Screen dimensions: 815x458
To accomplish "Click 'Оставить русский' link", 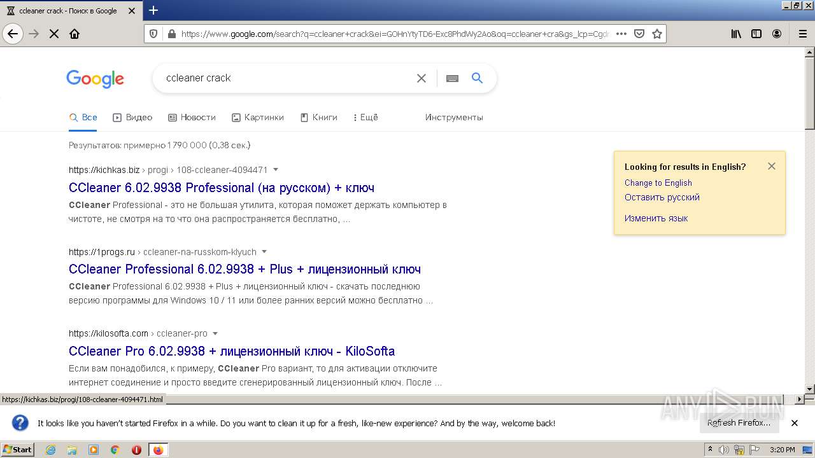I will 662,197.
